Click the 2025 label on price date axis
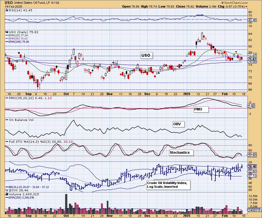Viewport: 262px width, 218px height. (187, 94)
